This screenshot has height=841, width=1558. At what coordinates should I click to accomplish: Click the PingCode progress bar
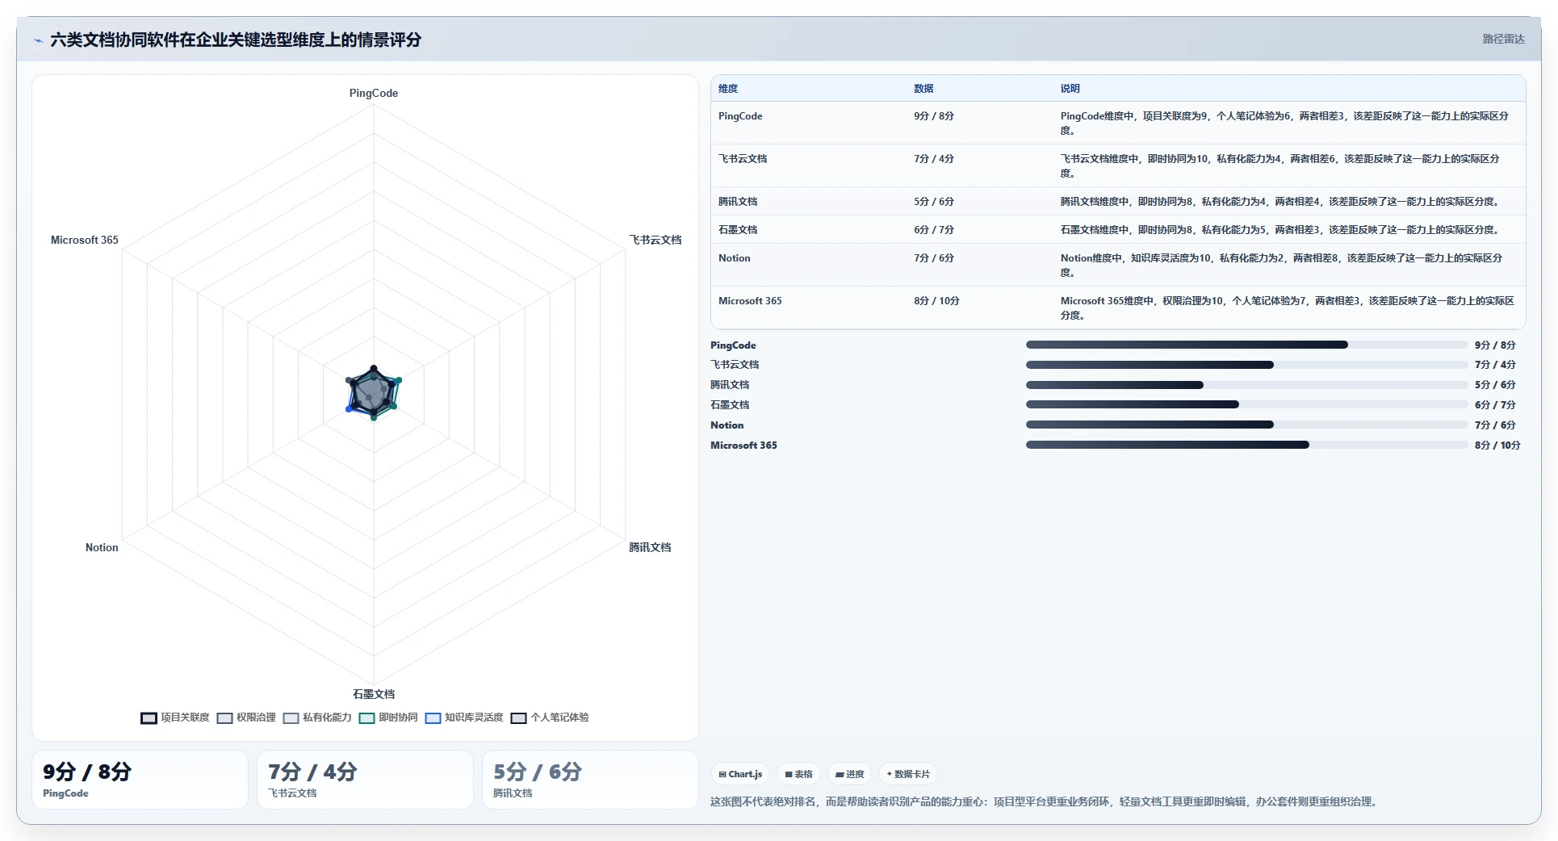(x=1246, y=345)
